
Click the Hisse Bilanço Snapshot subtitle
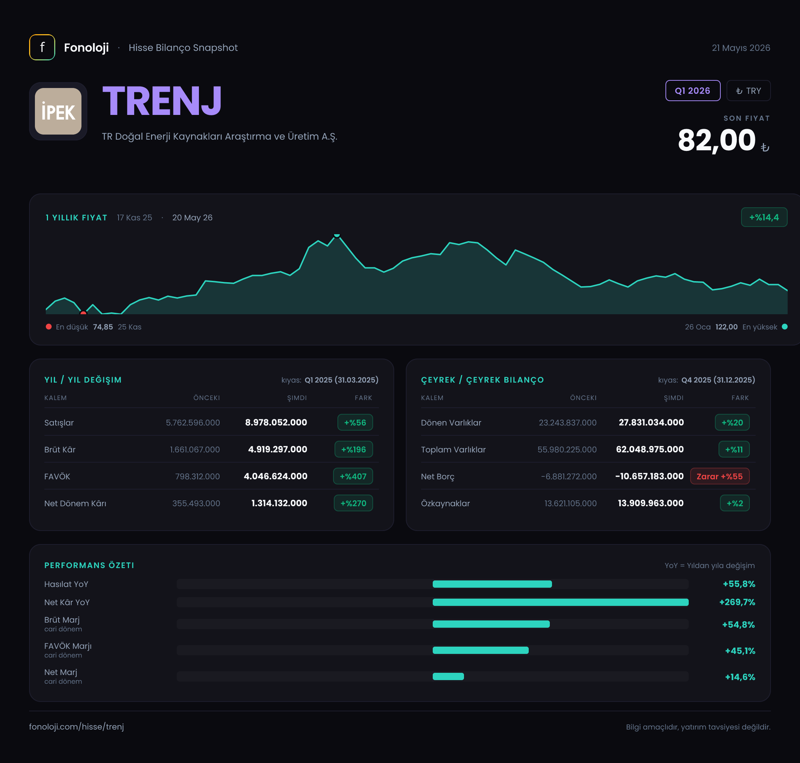click(183, 48)
